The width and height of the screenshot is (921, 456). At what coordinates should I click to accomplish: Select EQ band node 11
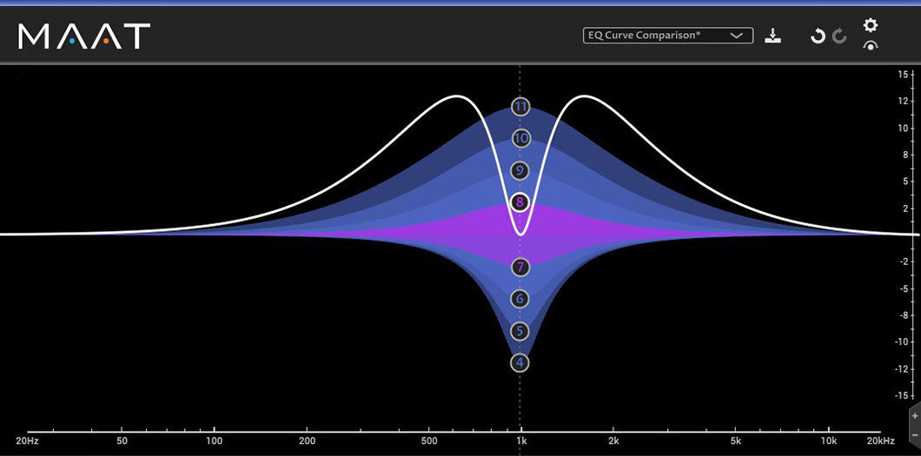(x=520, y=107)
